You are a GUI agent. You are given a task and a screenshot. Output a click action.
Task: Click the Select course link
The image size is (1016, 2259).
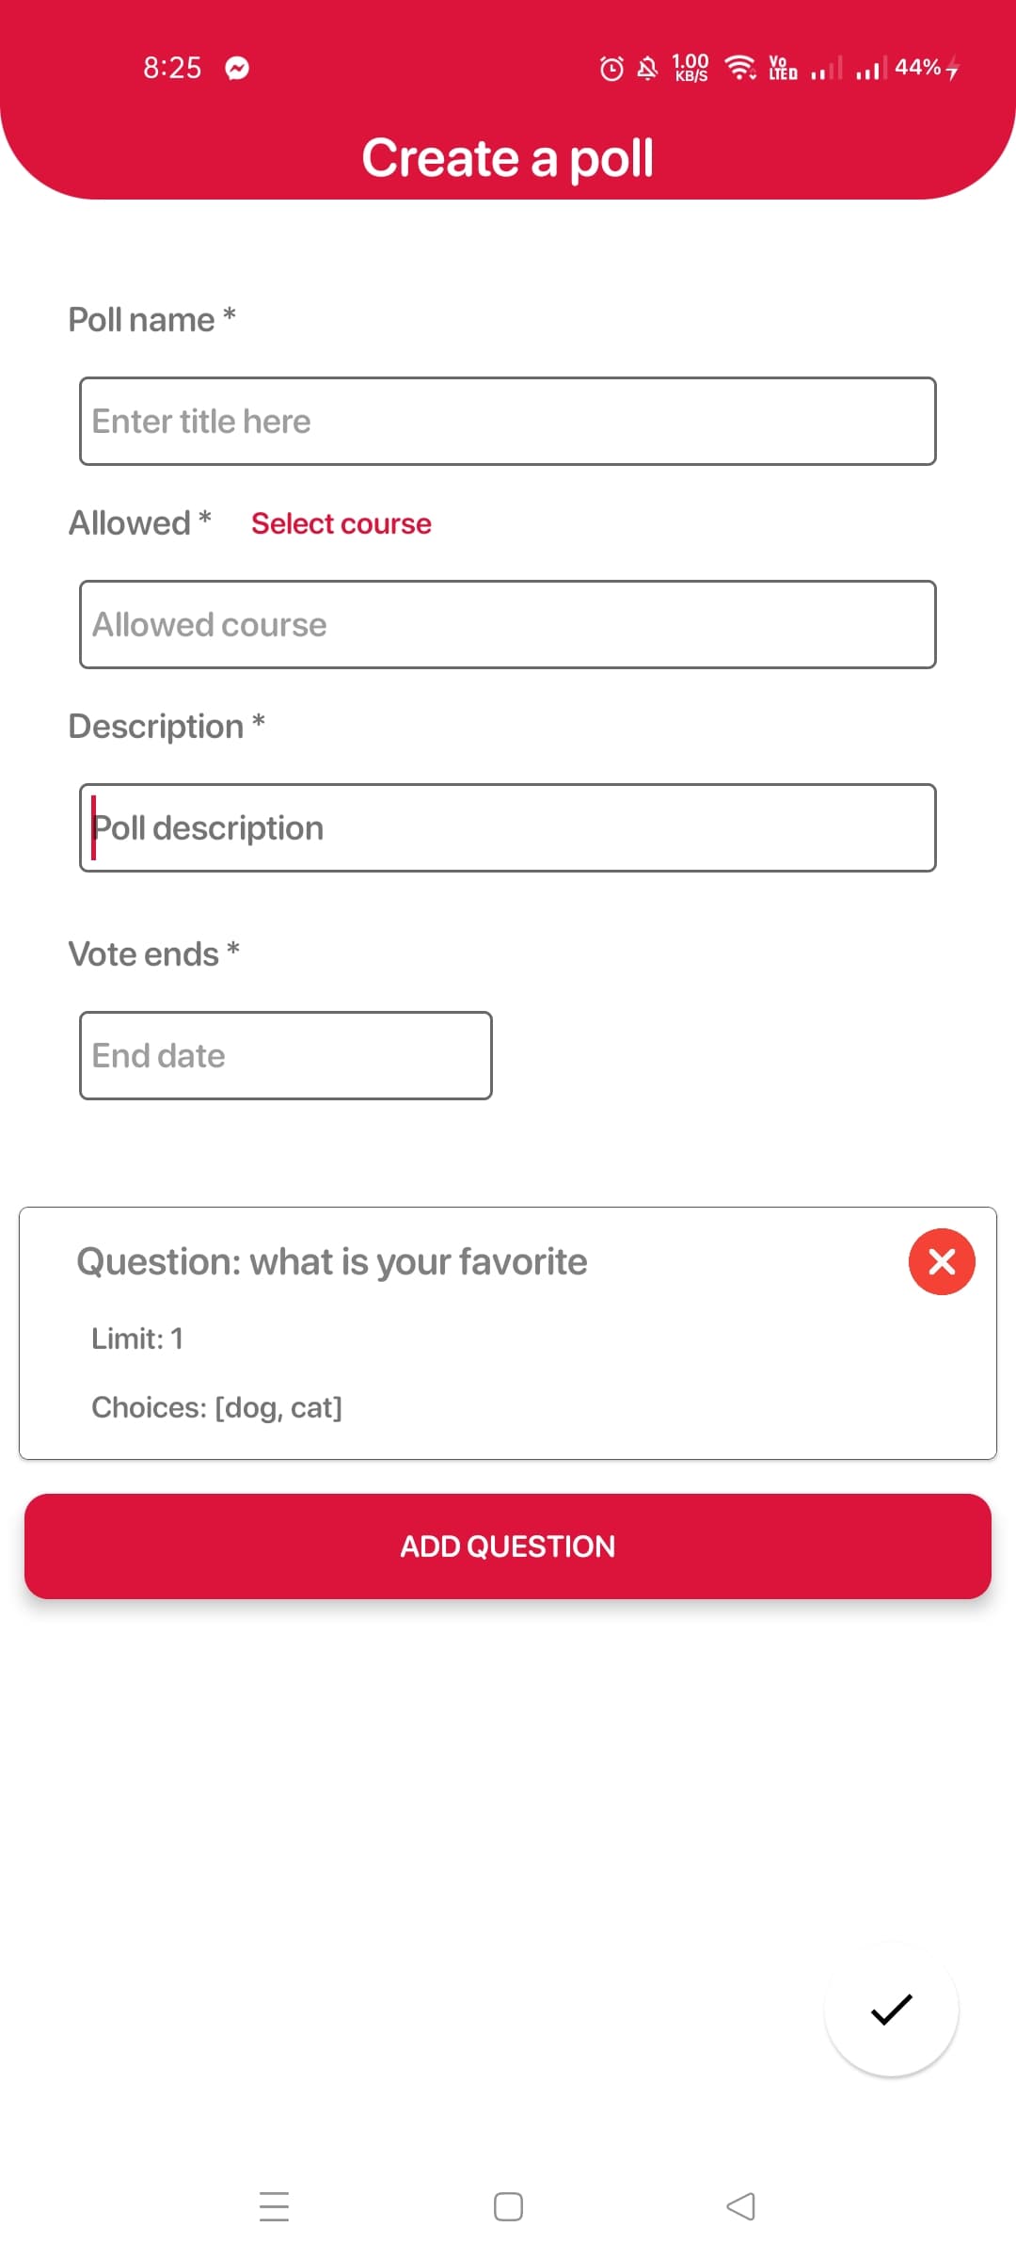pyautogui.click(x=341, y=523)
